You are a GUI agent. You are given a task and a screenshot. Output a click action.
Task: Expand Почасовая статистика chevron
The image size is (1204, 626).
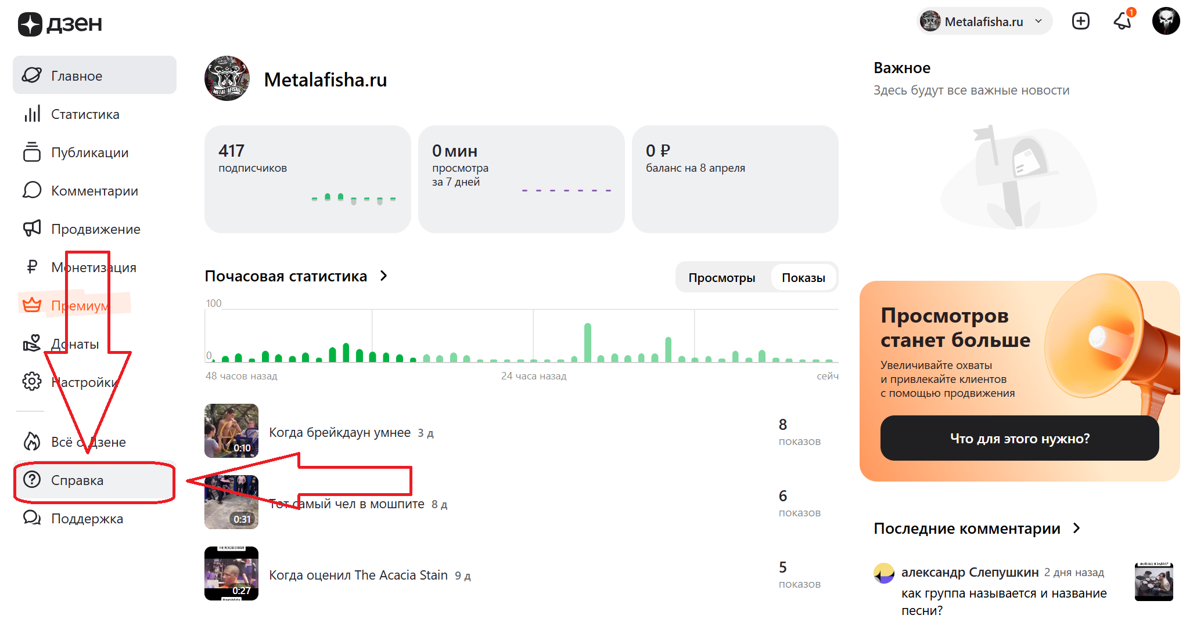384,276
